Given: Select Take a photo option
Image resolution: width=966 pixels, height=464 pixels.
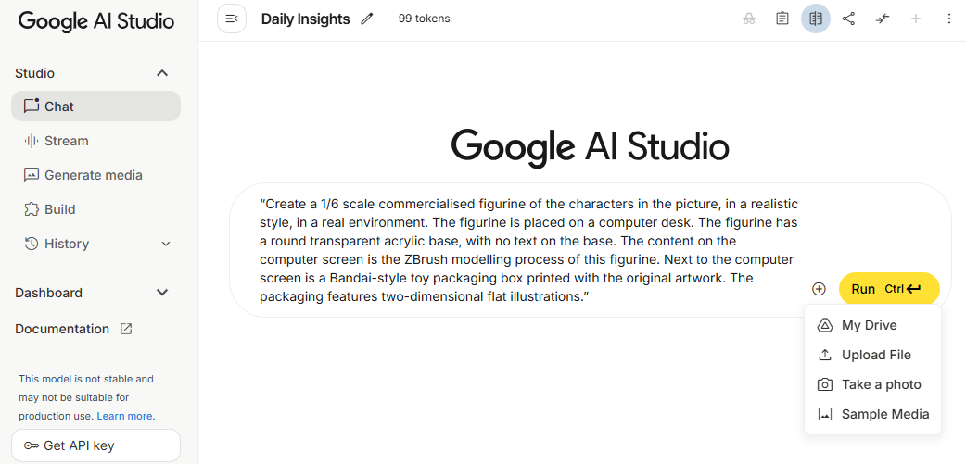Looking at the screenshot, I should point(881,384).
